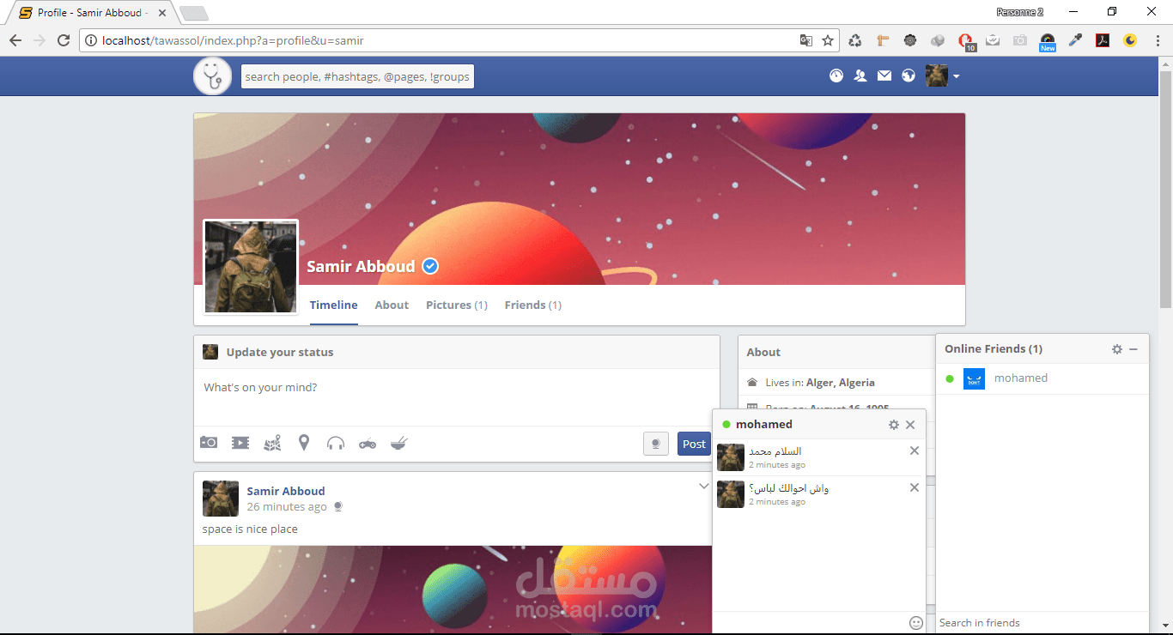
Task: Open the ad blocker extension with badge 10
Action: click(x=965, y=41)
